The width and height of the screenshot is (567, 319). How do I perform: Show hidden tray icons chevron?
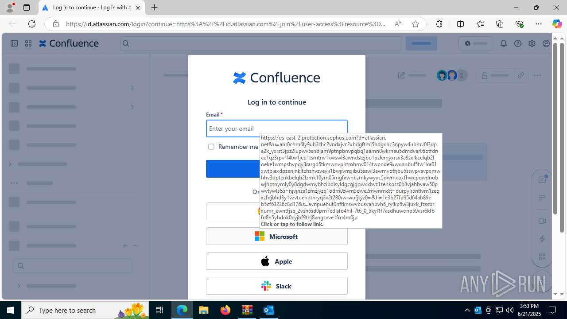pyautogui.click(x=467, y=310)
